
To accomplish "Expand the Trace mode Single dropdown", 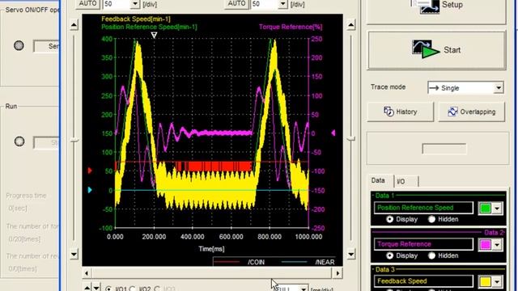I will tap(499, 88).
